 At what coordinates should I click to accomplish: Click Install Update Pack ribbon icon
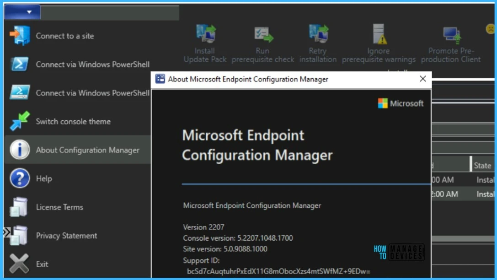[206, 33]
